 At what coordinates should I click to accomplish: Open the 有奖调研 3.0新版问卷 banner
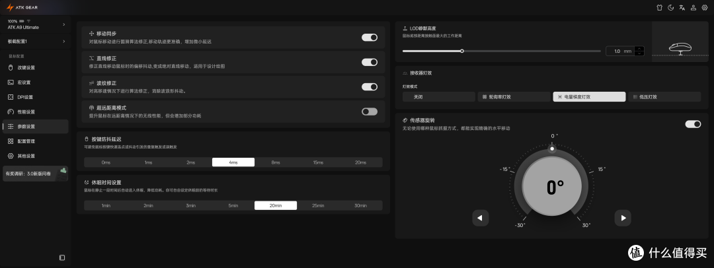click(36, 174)
